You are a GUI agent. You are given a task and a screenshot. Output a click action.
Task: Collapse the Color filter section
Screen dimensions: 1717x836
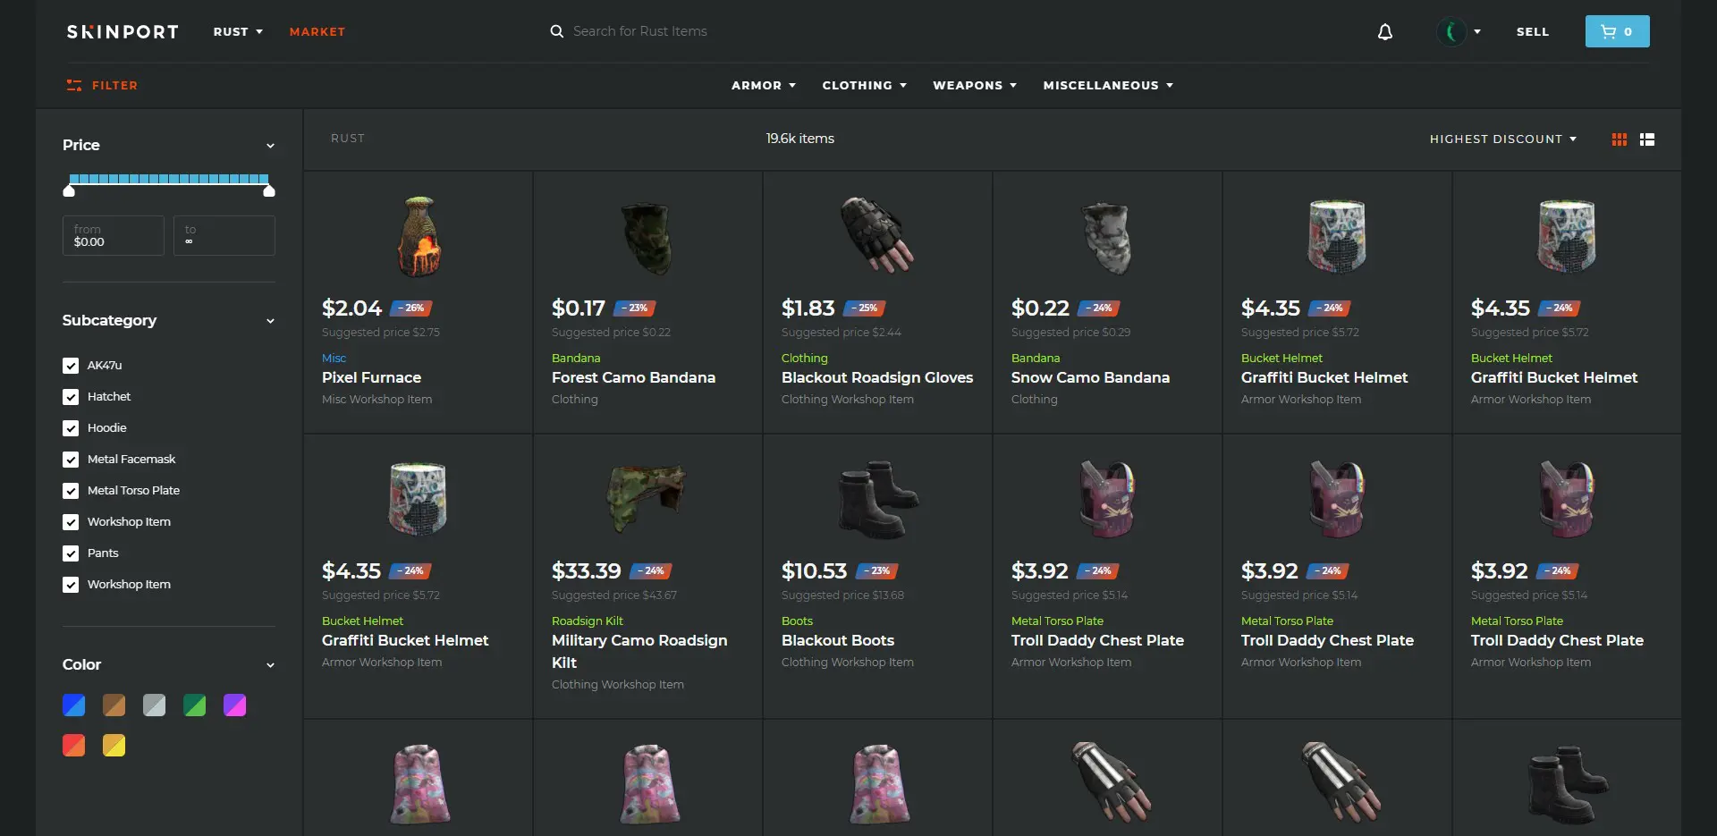(270, 665)
